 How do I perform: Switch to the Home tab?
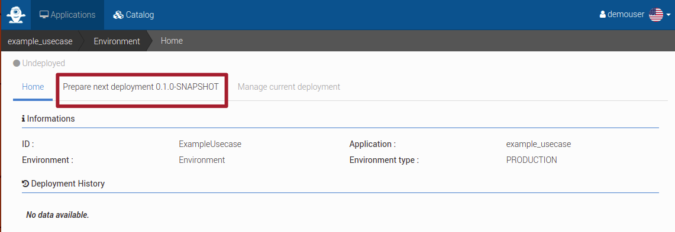tap(33, 87)
